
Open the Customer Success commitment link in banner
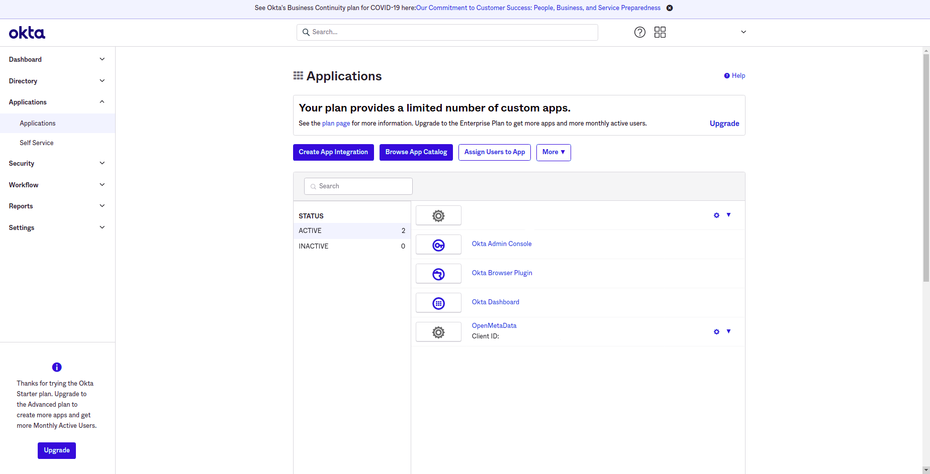click(x=538, y=8)
